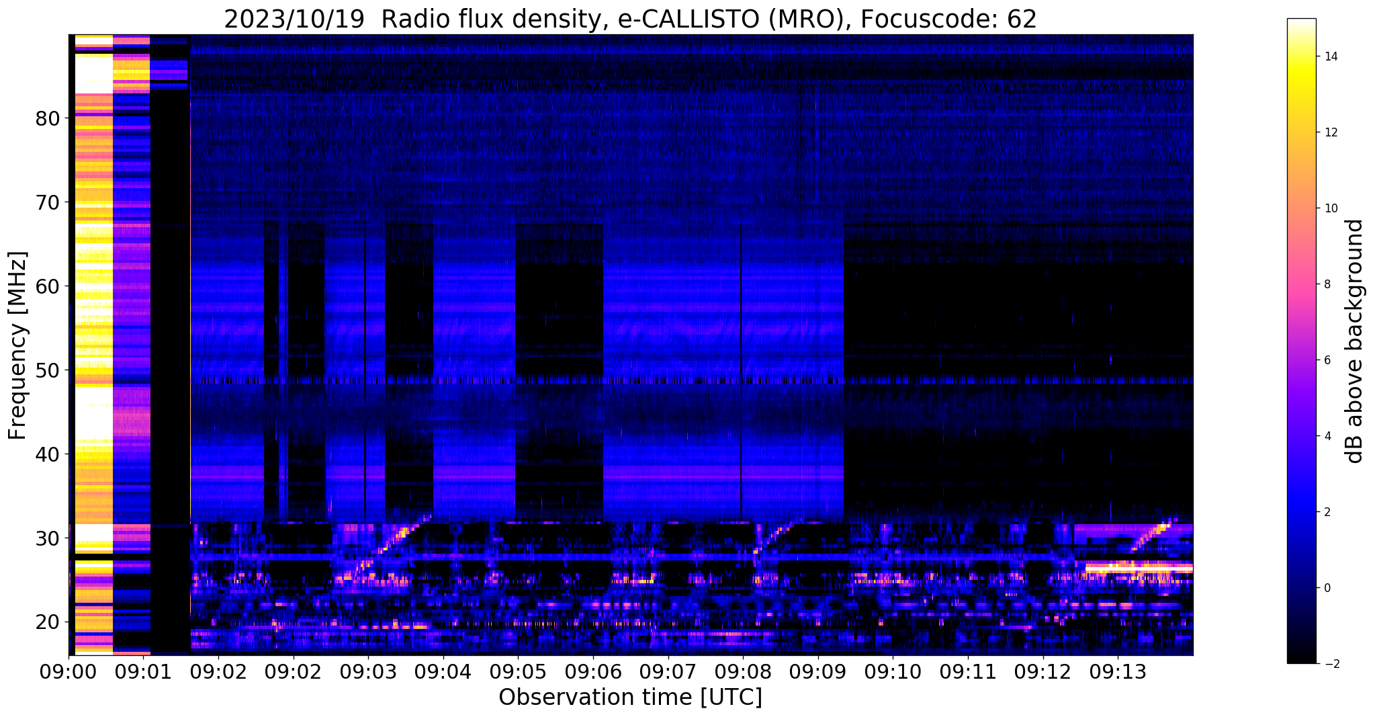Click the 40 MHz frequency tick label
Viewport: 1375px width, 717px height.
[x=48, y=454]
